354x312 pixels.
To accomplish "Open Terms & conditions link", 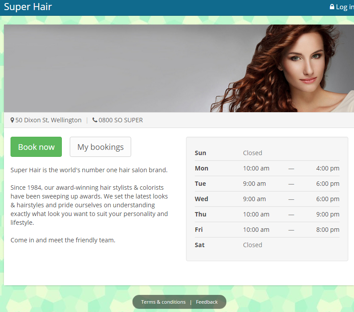I will pos(163,302).
